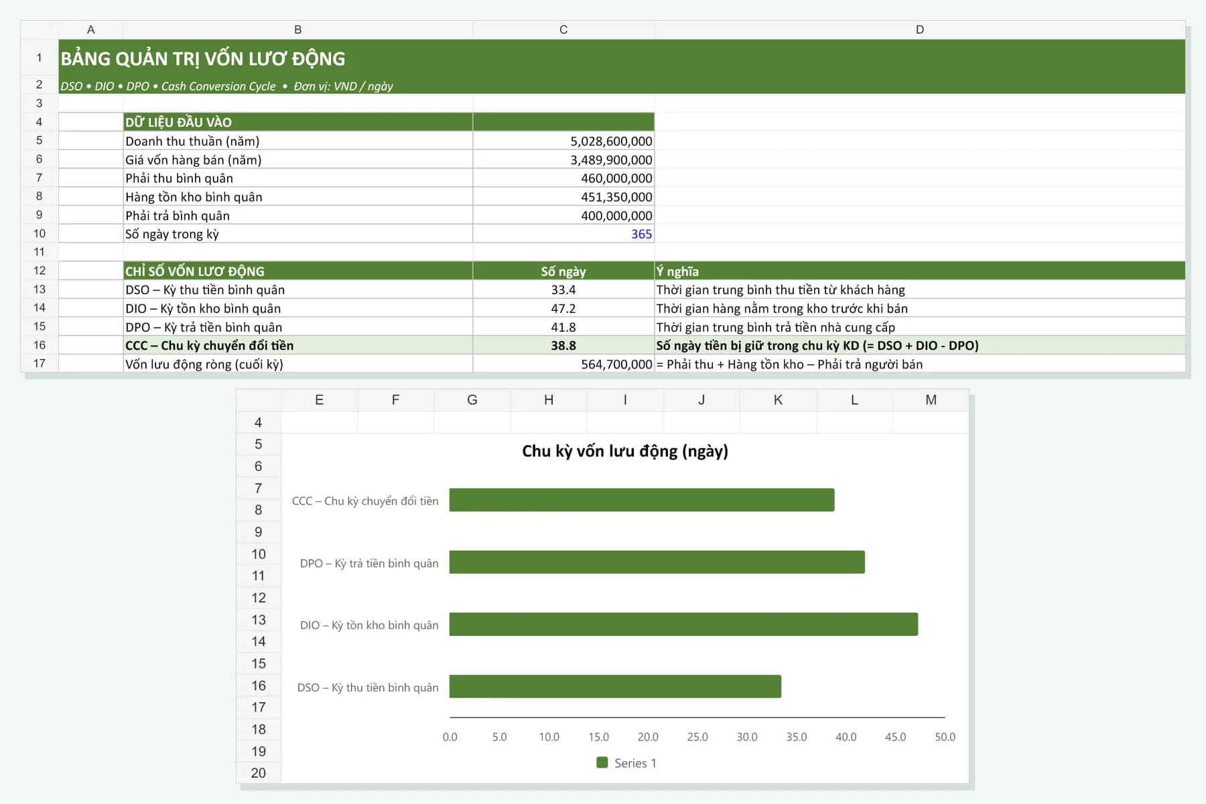The width and height of the screenshot is (1206, 804).
Task: Select the title cell "BẢNG QUẢN TRỊ VỐN LƯƠ ĐỘNG"
Action: tap(622, 58)
